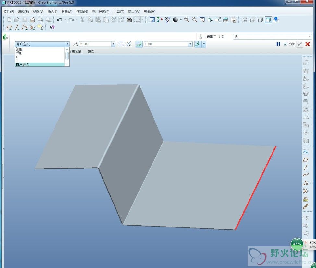Viewport: 316px width, 268px height.
Task: Toggle the preview verify checkbox
Action: click(285, 44)
